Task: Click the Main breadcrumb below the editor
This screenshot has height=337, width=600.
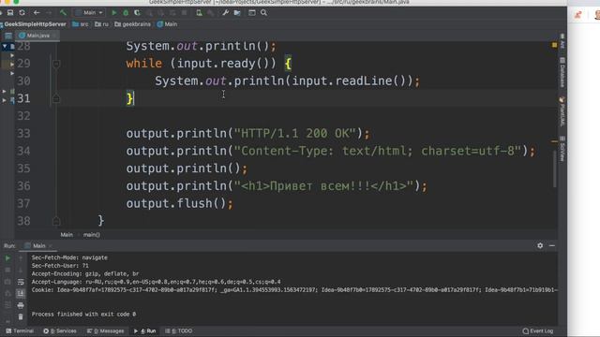Action: click(x=67, y=235)
